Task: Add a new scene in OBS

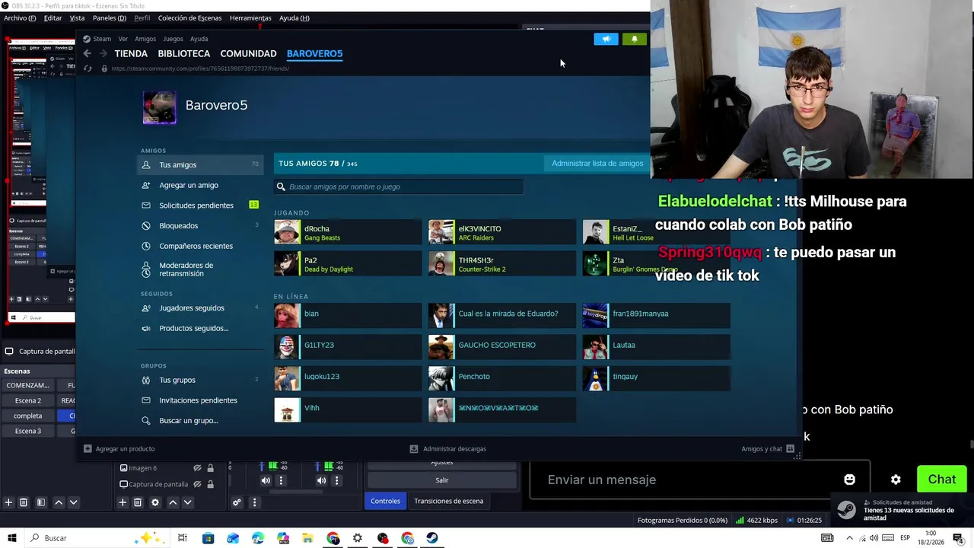Action: 8,502
